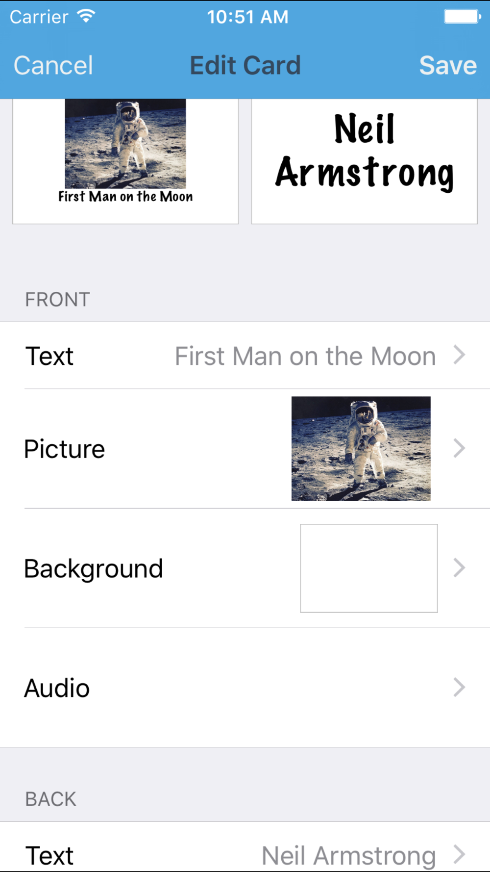490x872 pixels.
Task: Tap the front card preview
Action: [125, 161]
